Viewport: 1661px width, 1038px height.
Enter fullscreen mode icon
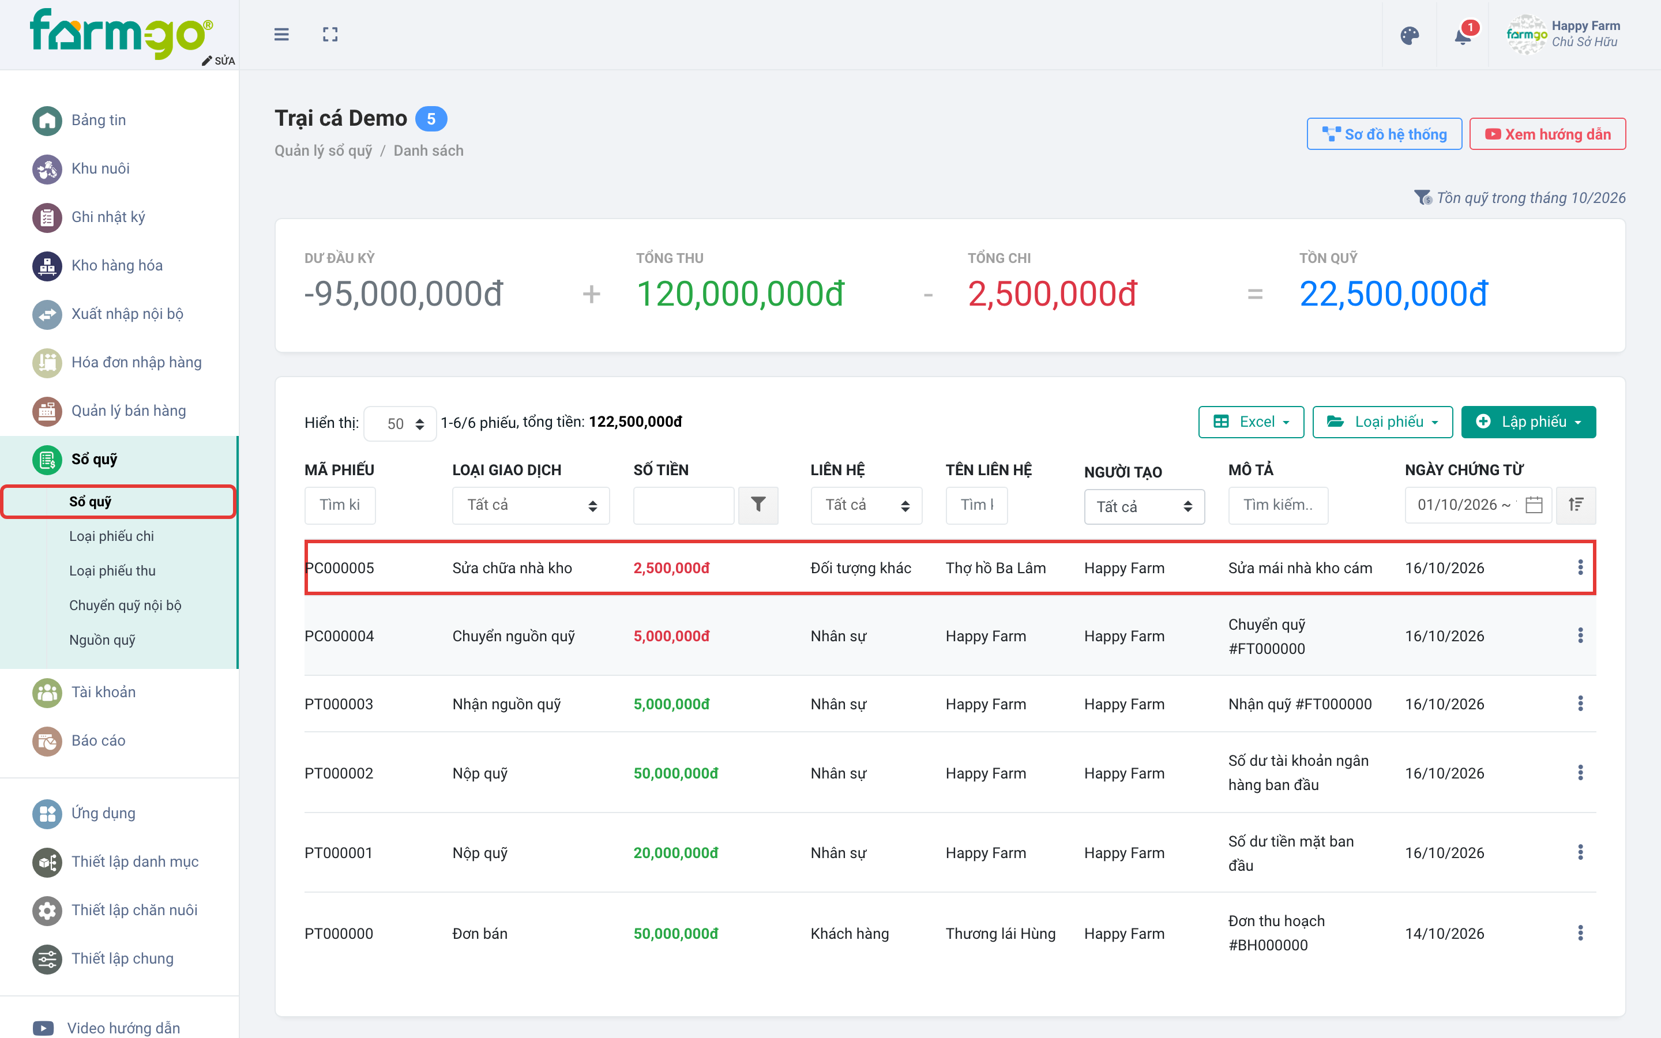point(330,35)
